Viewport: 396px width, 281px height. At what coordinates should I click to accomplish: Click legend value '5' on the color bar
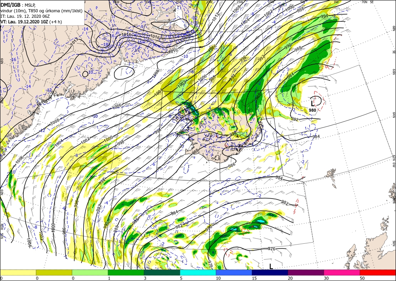[181, 278]
